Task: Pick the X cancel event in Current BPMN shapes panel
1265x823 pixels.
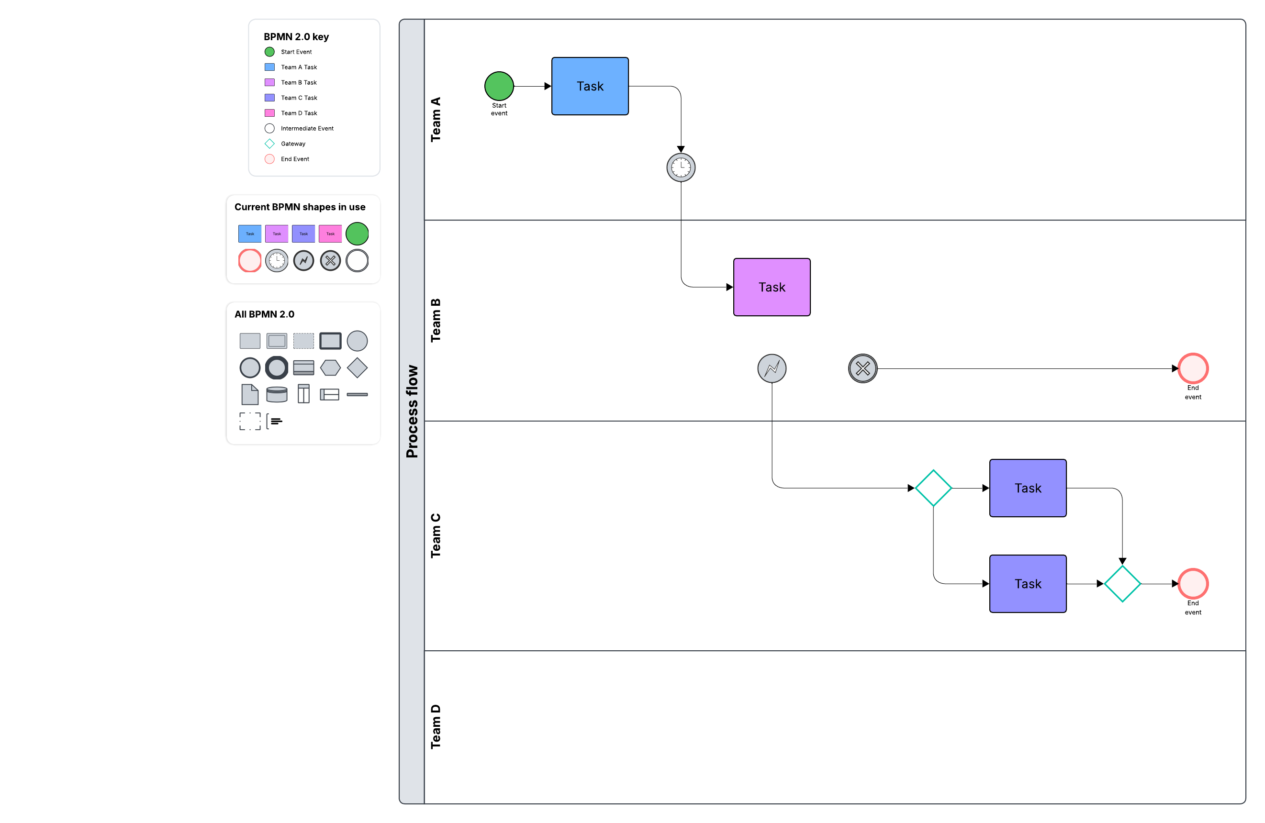Action: point(331,260)
